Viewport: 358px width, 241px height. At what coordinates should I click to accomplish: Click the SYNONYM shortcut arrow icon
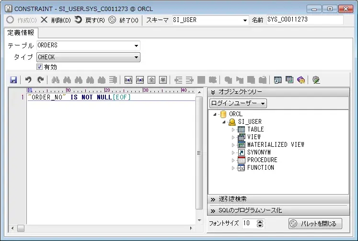coord(242,153)
